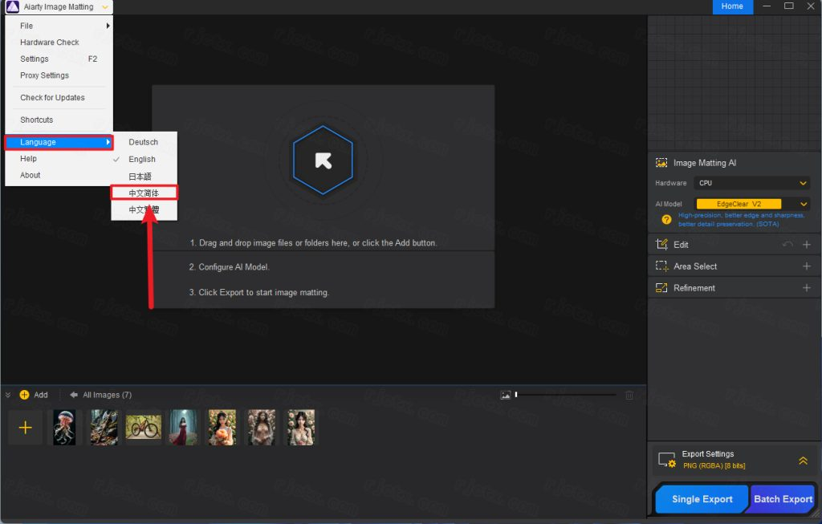
Task: Click the hexagon add-image icon in the drop area
Action: point(323,160)
